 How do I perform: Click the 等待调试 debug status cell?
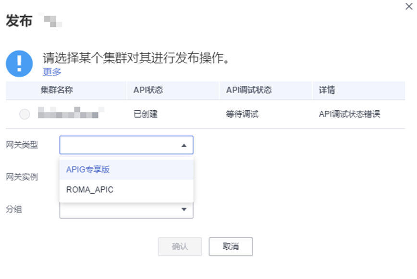click(x=242, y=115)
